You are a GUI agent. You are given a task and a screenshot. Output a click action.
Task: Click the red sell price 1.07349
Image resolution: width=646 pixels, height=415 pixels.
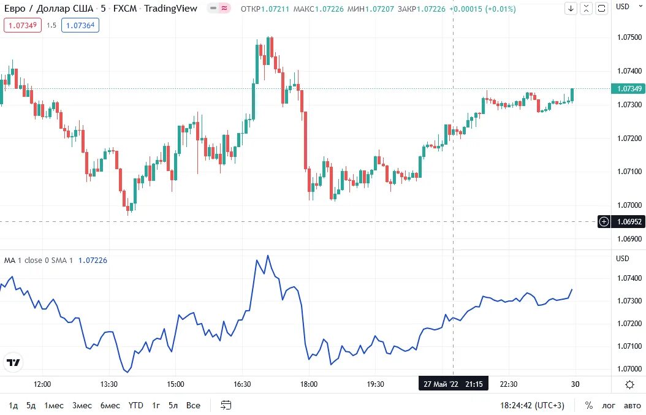tap(23, 26)
